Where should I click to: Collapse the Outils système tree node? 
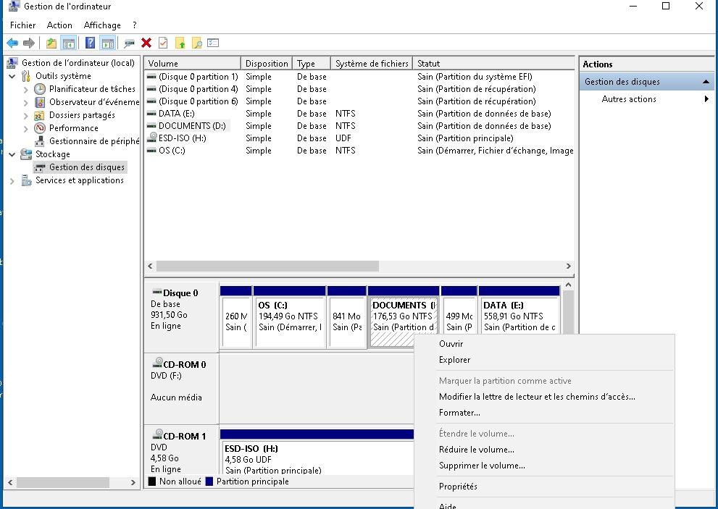point(12,76)
